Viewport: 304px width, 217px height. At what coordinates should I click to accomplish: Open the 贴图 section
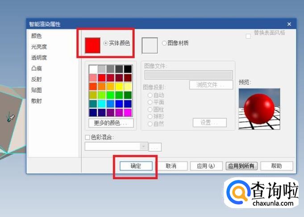pyautogui.click(x=37, y=90)
